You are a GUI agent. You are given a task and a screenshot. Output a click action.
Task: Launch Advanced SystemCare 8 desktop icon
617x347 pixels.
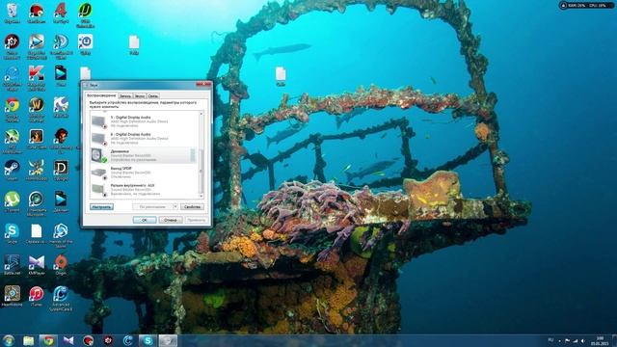[x=61, y=299]
